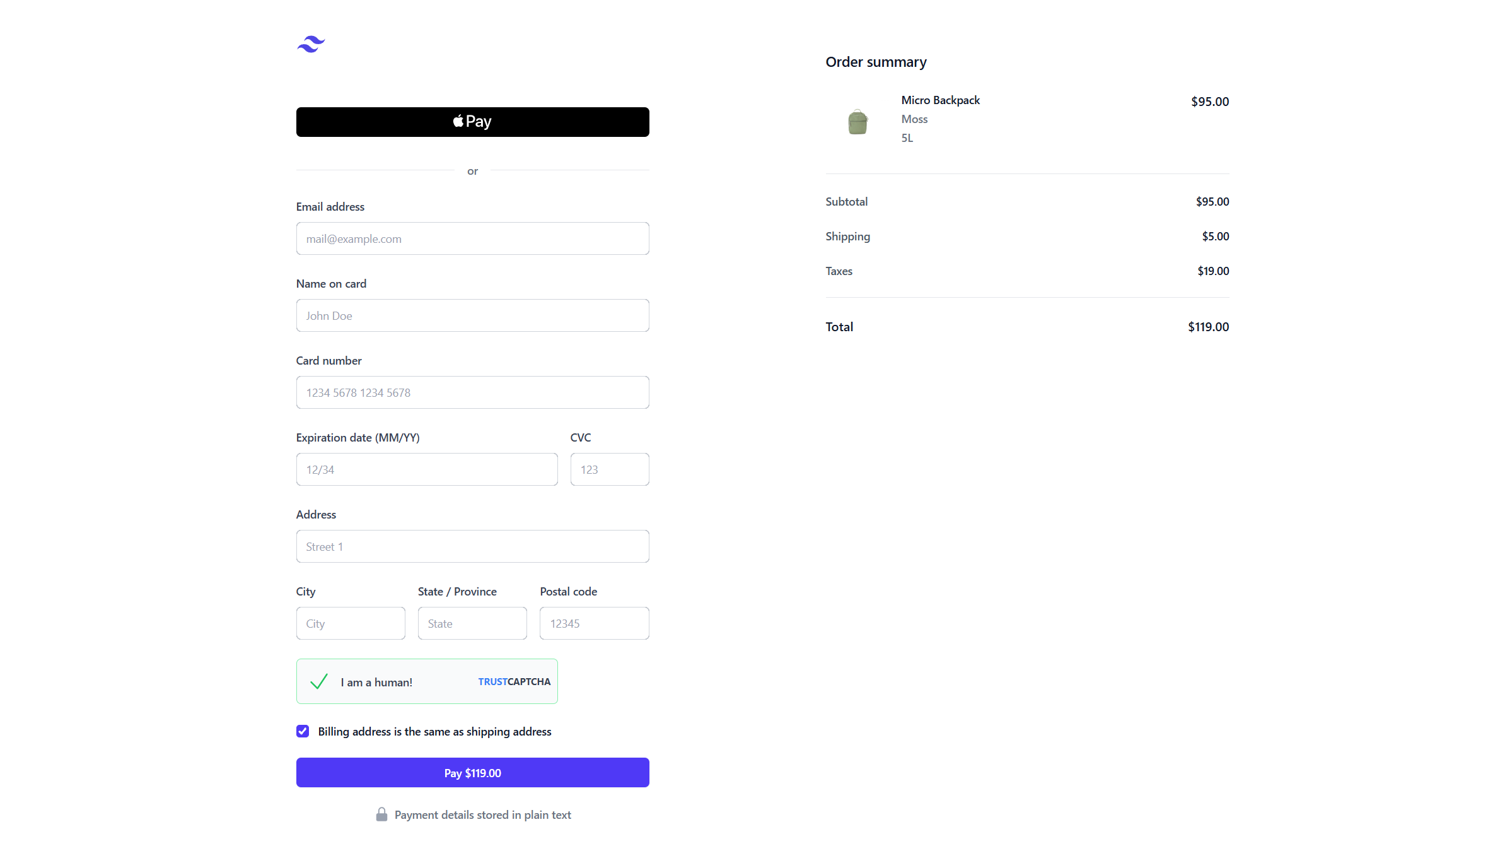The height and width of the screenshot is (851, 1500).
Task: Click the Micro Backpack product thumbnail
Action: [858, 122]
